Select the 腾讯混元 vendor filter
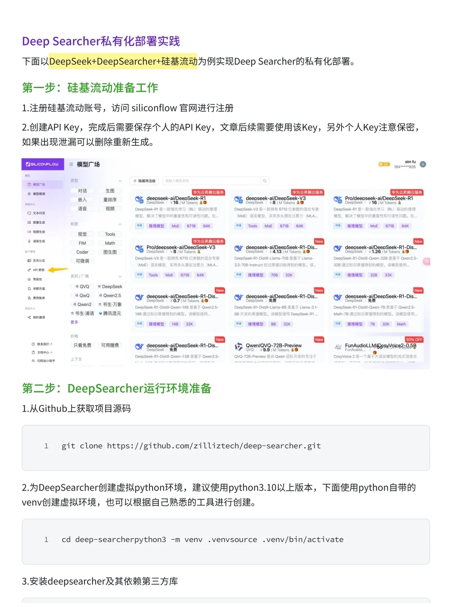This screenshot has width=451, height=607. [x=110, y=314]
